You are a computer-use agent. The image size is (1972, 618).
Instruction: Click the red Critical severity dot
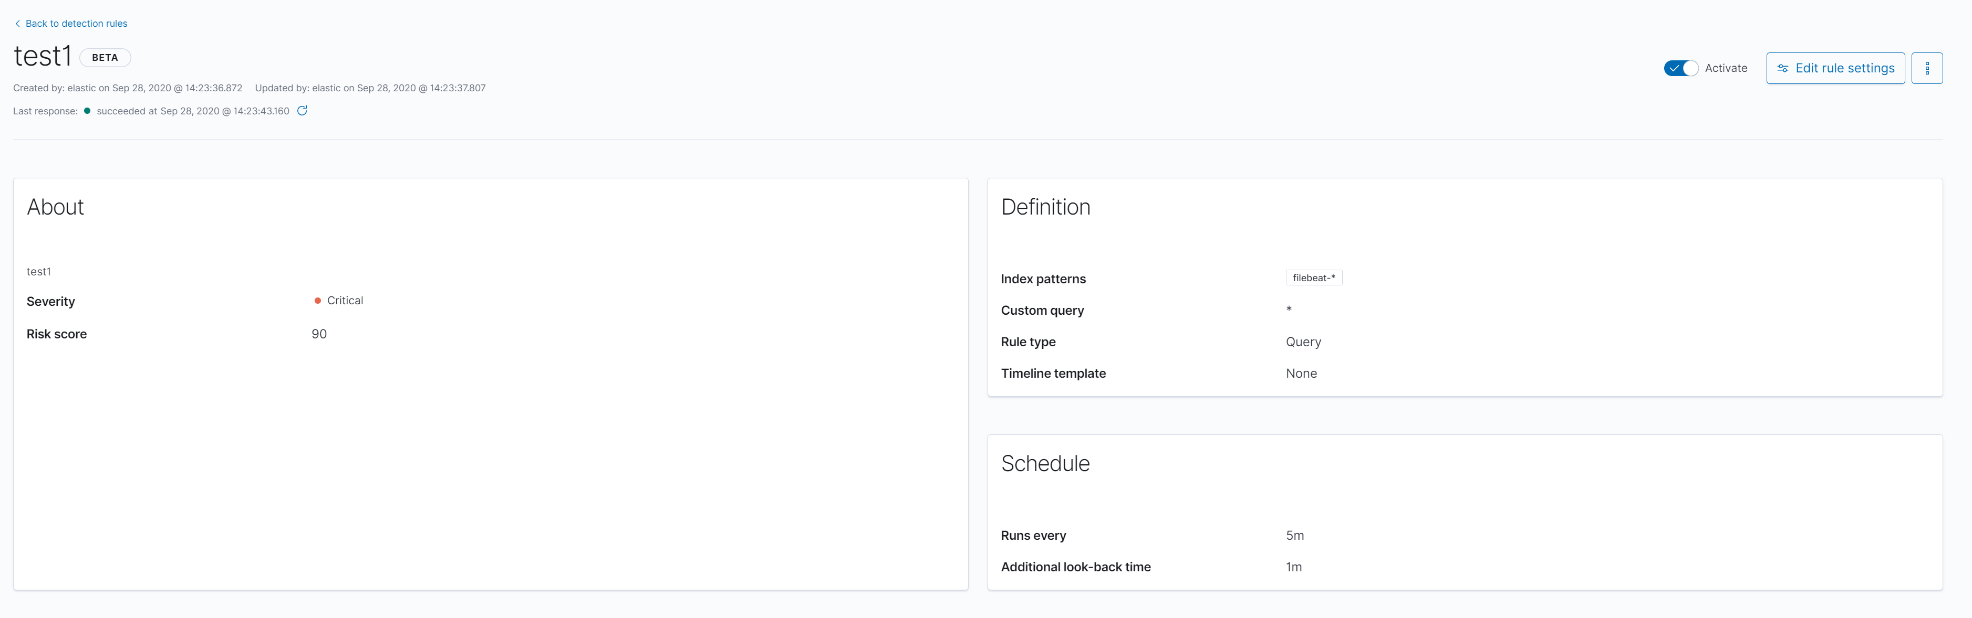coord(318,301)
